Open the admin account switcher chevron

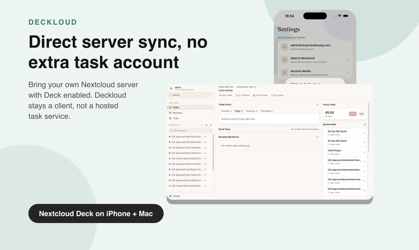[x=211, y=88]
